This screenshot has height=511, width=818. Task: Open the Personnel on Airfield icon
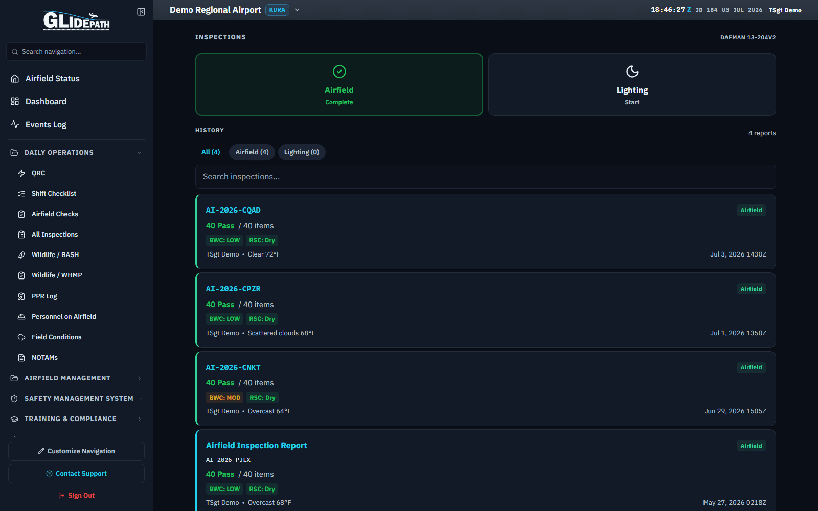(21, 317)
